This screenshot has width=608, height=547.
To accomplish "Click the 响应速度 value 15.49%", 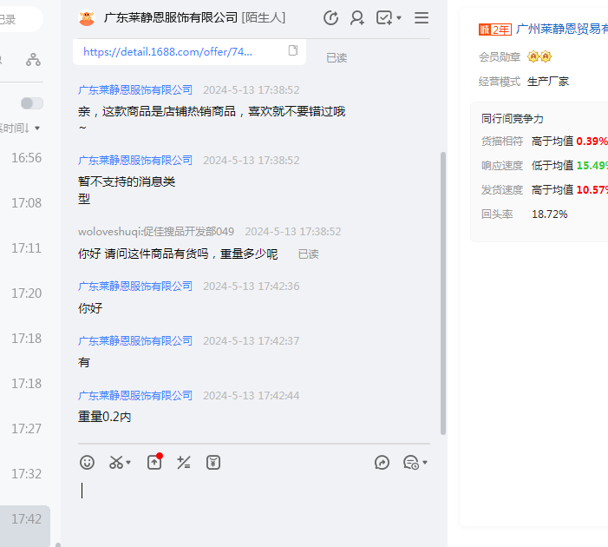I will pos(592,165).
